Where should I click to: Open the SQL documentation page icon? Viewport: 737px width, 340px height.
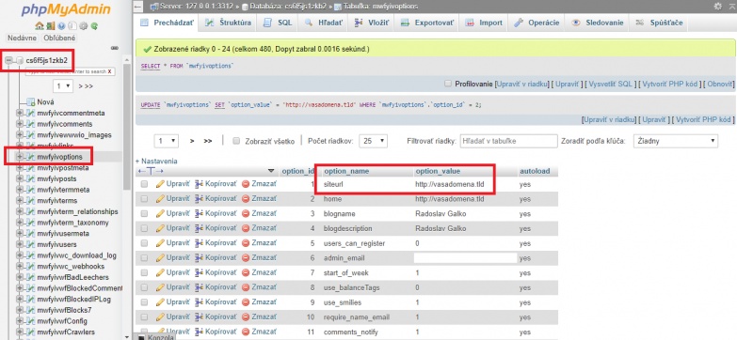[x=72, y=25]
